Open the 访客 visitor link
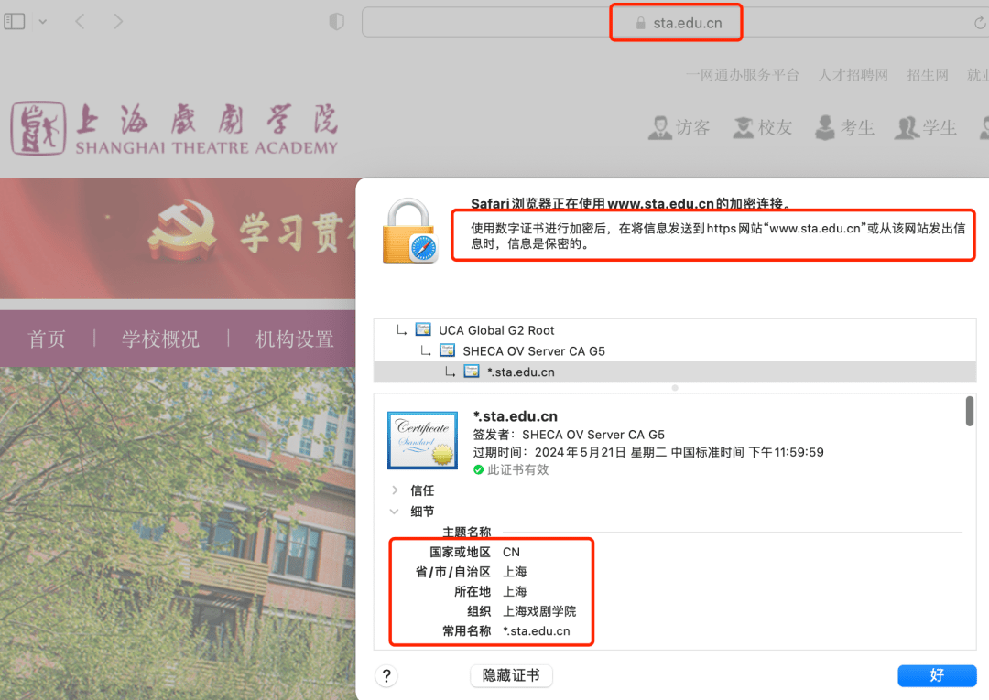The height and width of the screenshot is (700, 989). point(679,128)
